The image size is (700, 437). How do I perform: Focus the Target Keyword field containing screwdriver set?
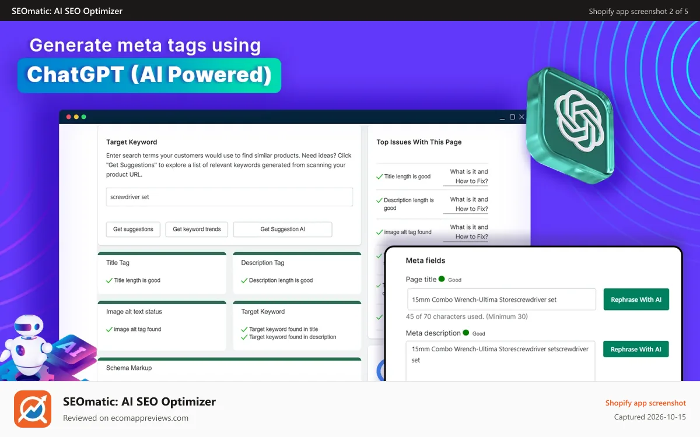pyautogui.click(x=229, y=197)
